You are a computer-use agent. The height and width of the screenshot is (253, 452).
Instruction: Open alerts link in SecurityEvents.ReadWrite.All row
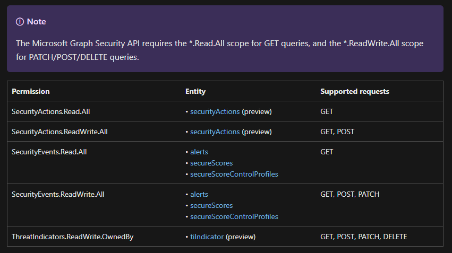click(x=199, y=194)
